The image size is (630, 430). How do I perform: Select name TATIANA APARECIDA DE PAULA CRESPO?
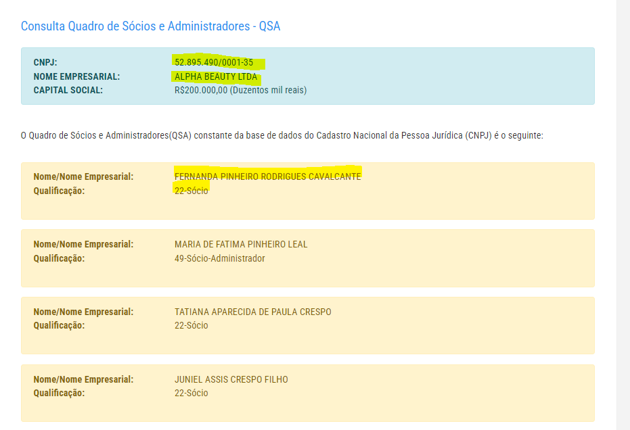click(x=252, y=312)
